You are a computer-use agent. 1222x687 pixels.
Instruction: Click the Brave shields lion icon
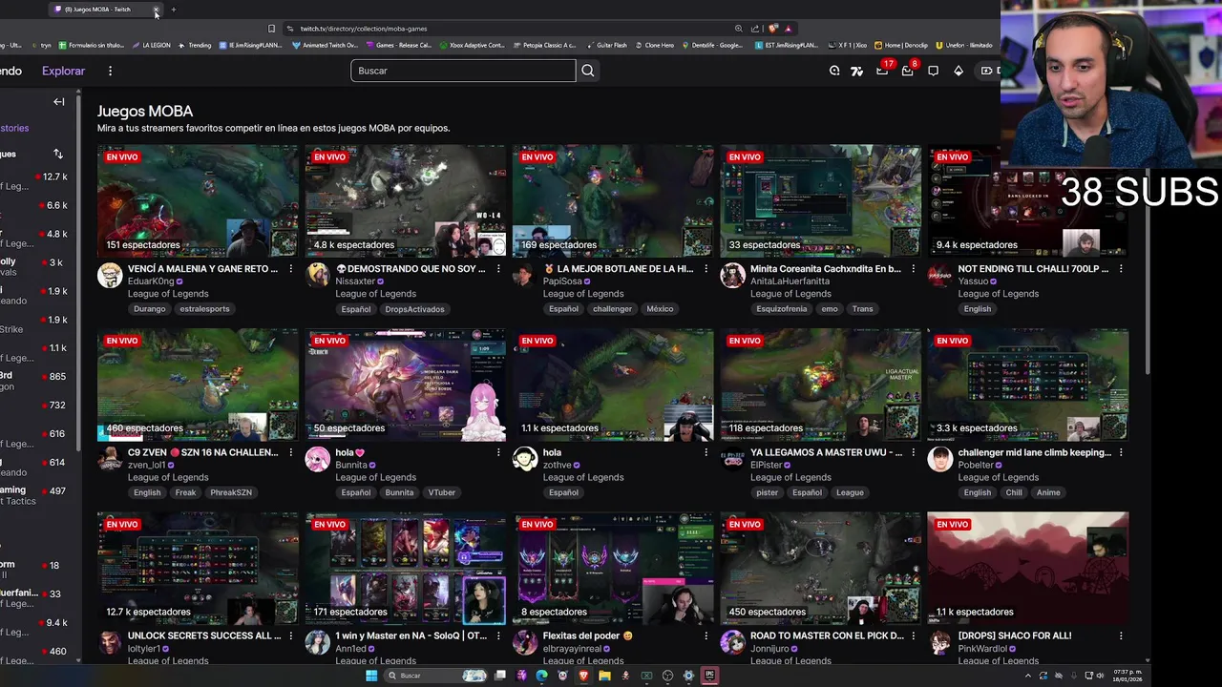point(773,29)
